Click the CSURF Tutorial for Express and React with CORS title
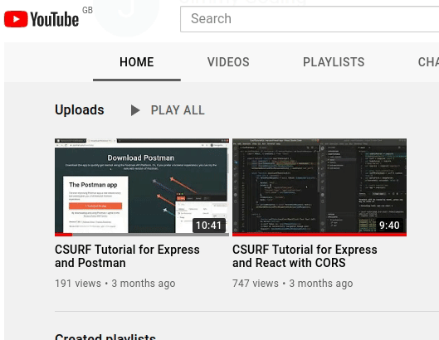Viewport: 439px width, 340px height. (305, 256)
